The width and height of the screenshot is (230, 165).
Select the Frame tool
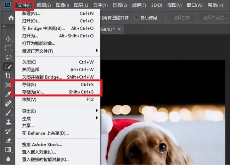(x=8, y=85)
